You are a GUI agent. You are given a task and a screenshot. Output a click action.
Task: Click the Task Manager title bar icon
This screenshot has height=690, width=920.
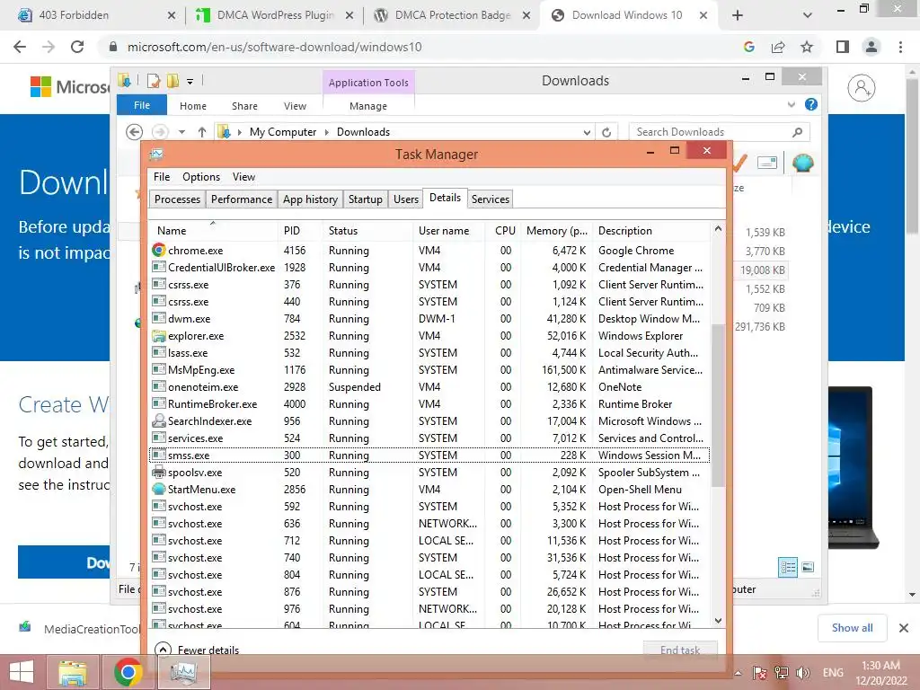coord(156,155)
